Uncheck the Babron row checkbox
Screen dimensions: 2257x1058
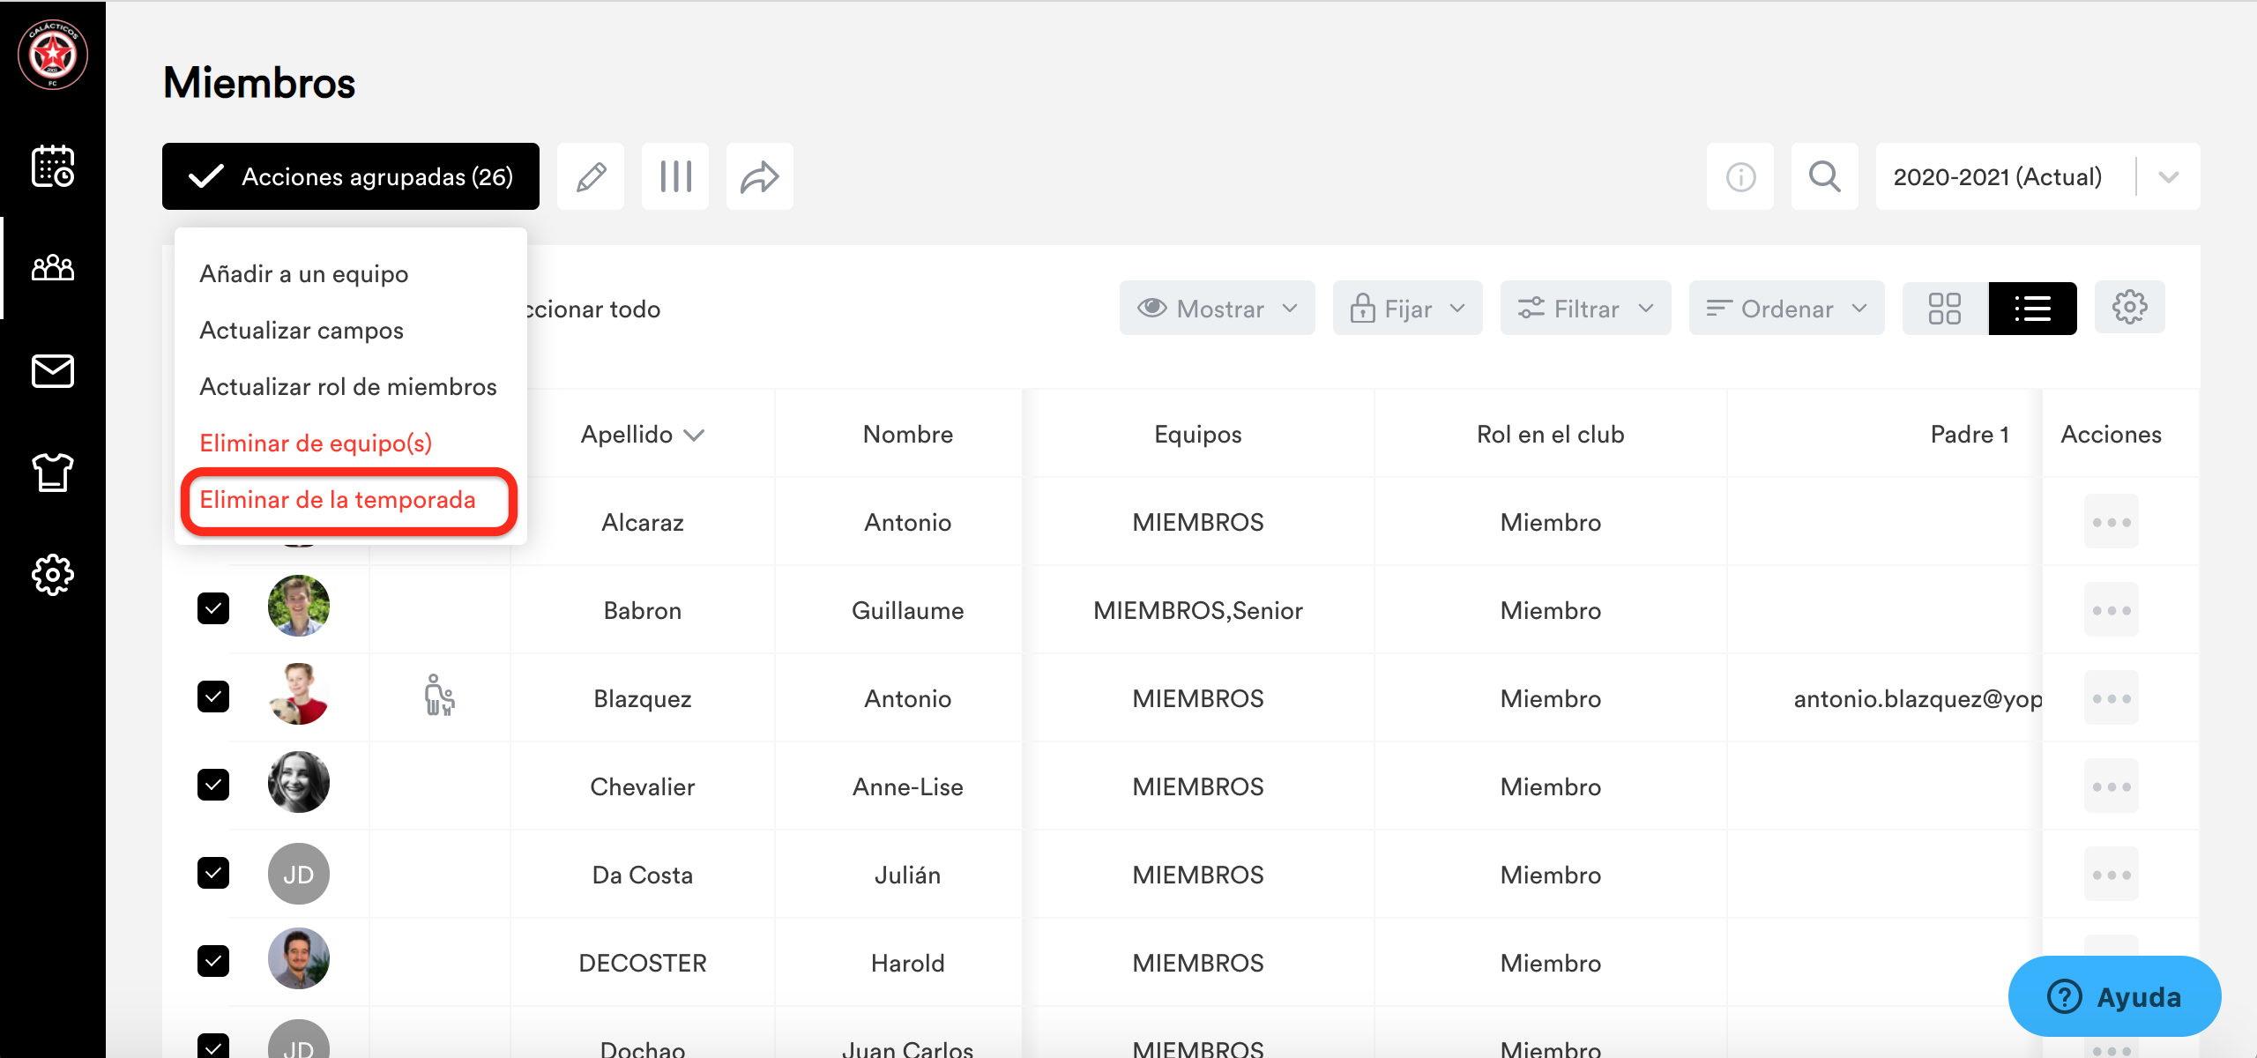[x=213, y=608]
